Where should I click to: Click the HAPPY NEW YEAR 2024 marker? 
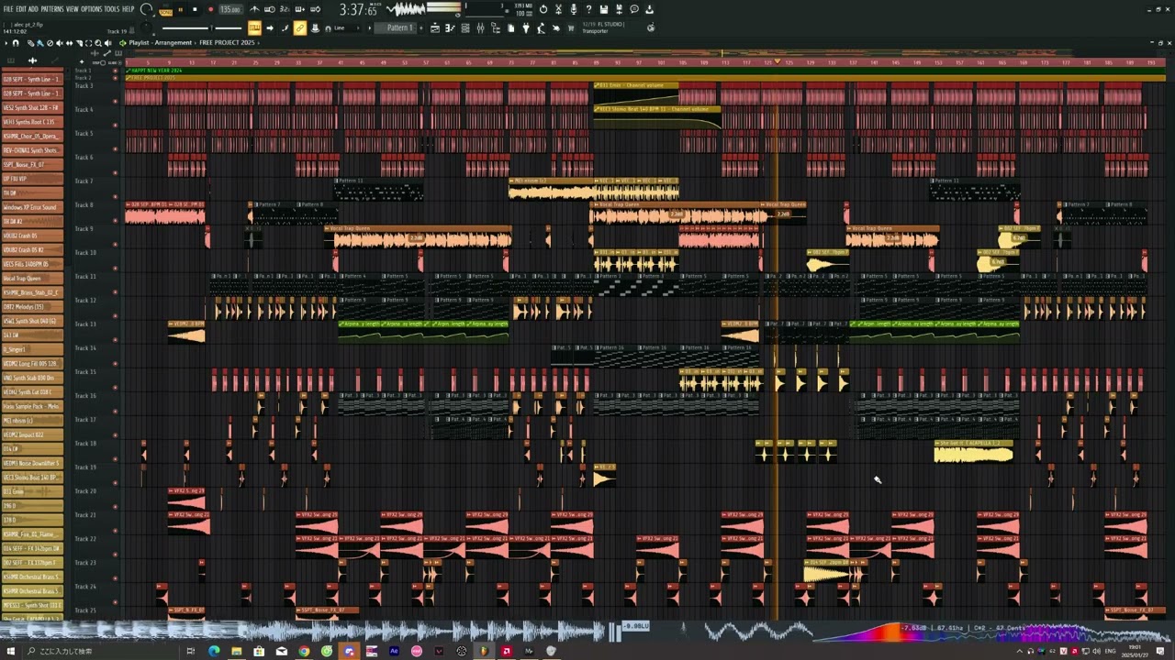(156, 70)
